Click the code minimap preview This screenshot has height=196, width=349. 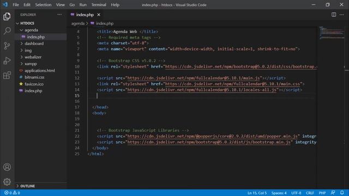coord(332,33)
